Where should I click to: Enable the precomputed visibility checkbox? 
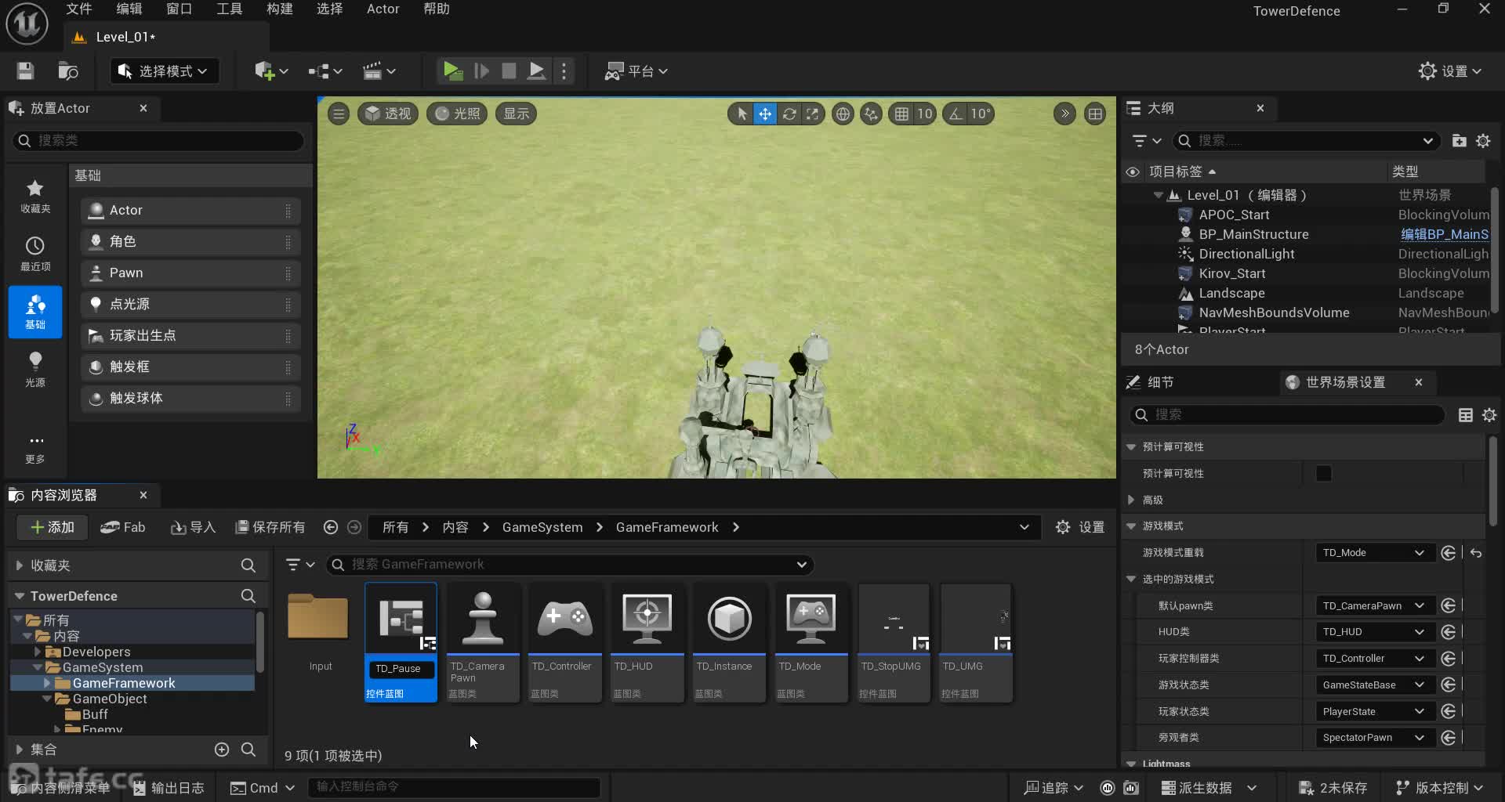[1323, 474]
